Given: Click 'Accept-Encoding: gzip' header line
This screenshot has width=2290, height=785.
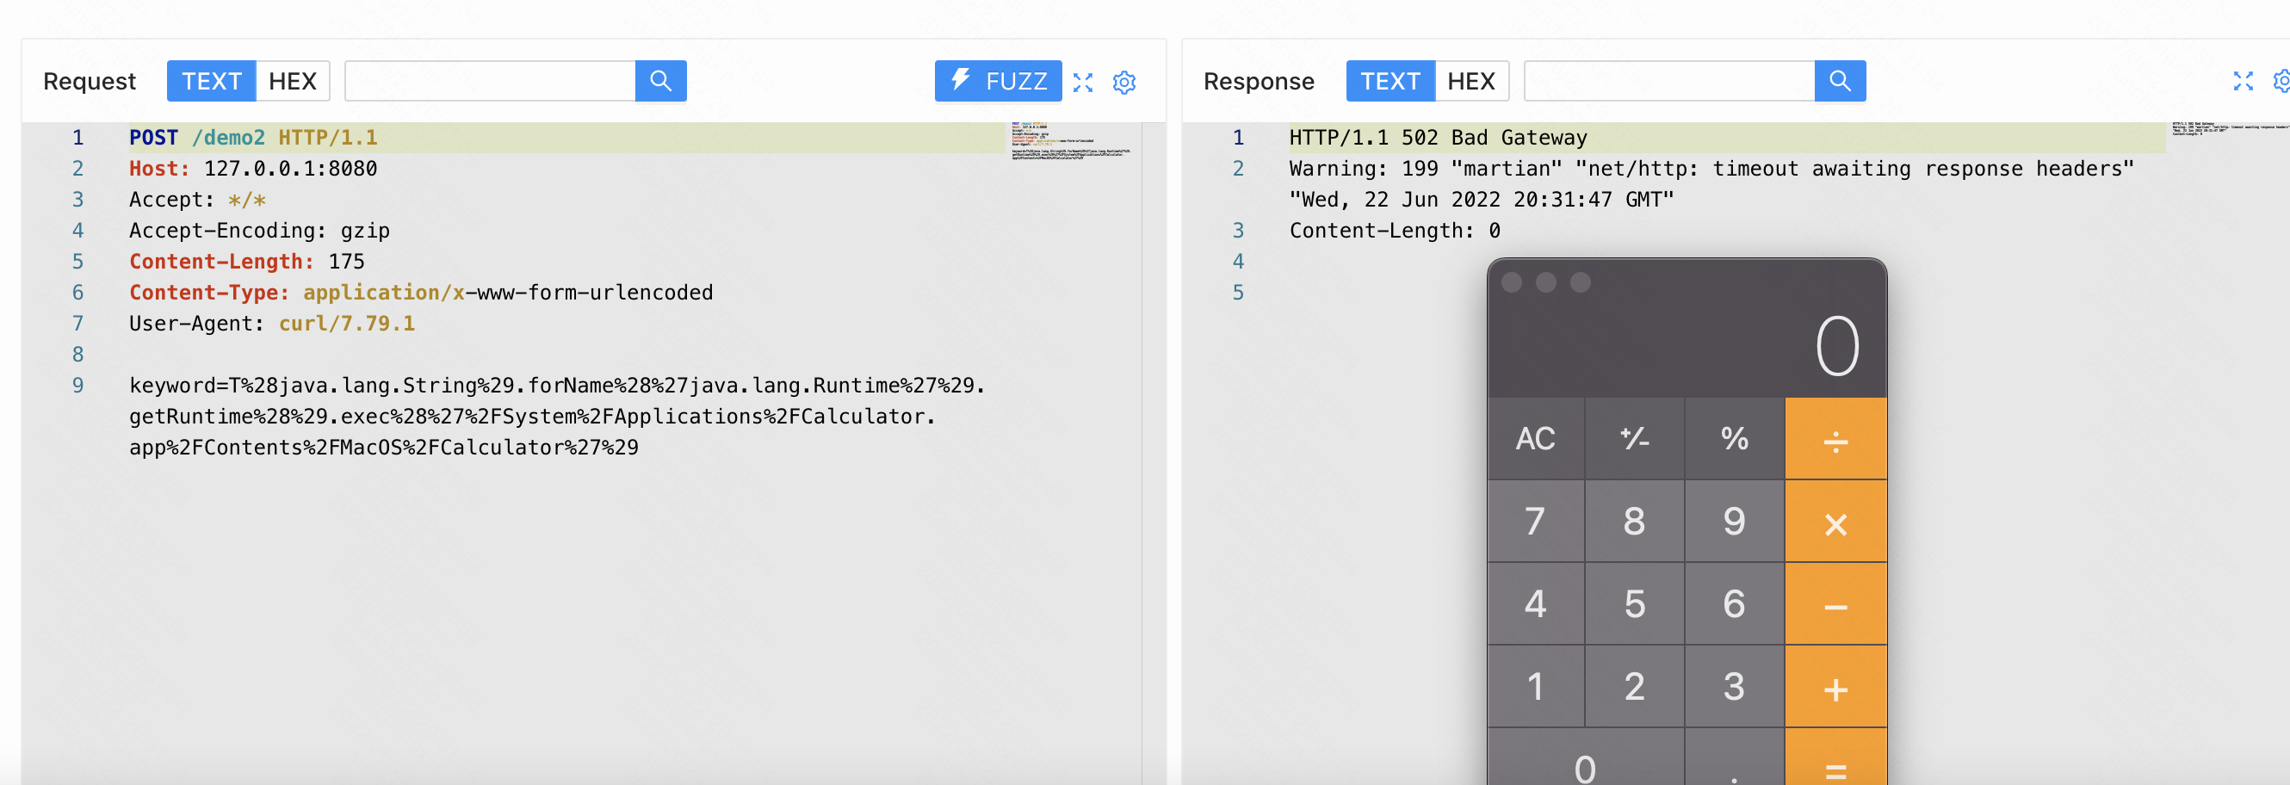Looking at the screenshot, I should coord(260,232).
